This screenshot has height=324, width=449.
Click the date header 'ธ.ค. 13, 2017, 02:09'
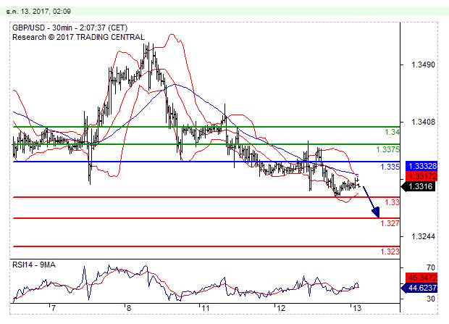pos(38,12)
